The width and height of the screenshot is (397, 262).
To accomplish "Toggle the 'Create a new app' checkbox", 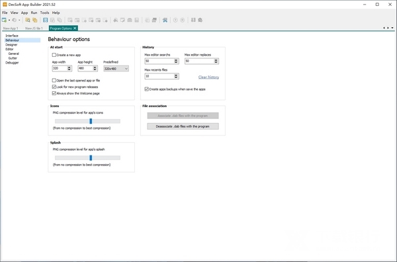I will tap(54, 55).
